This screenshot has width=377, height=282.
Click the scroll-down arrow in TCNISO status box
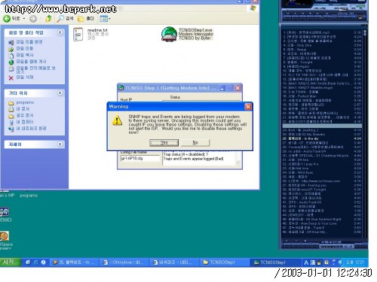(238, 162)
